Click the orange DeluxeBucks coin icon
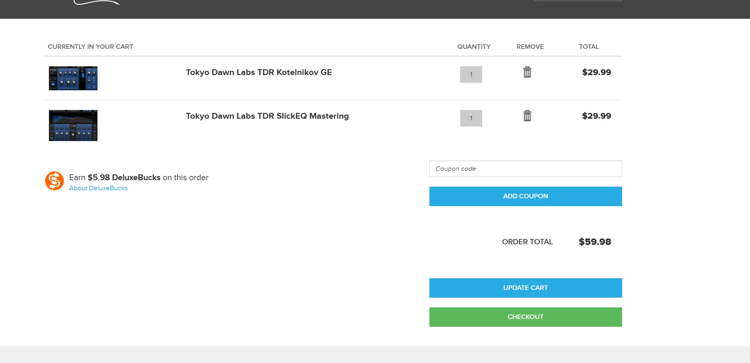This screenshot has height=363, width=750. (x=54, y=181)
